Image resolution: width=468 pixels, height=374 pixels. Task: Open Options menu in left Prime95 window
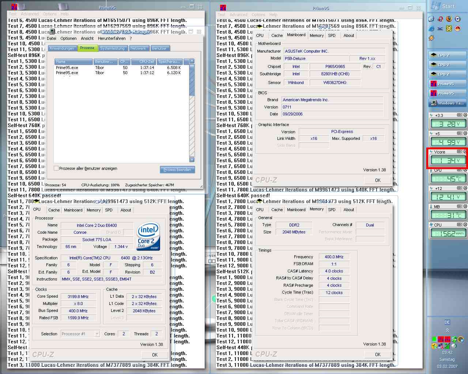(49, 14)
